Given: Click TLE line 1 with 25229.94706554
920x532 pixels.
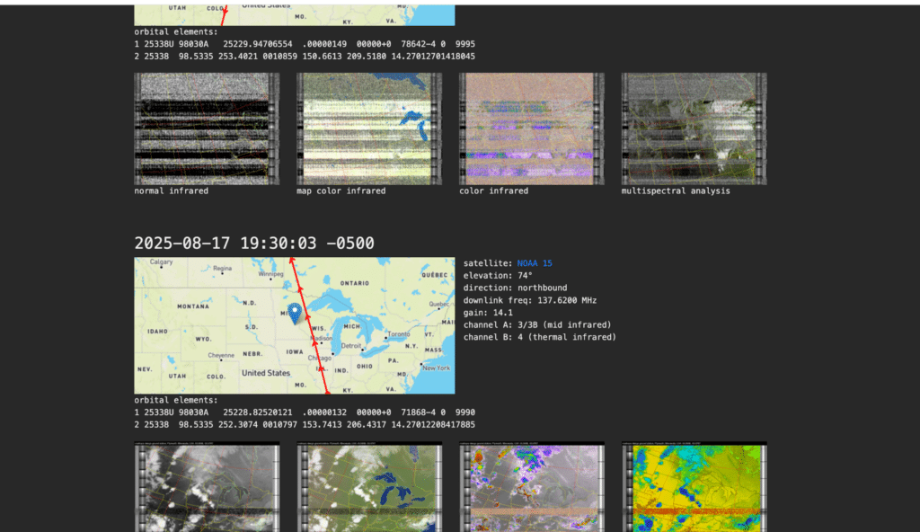Looking at the screenshot, I should [305, 44].
